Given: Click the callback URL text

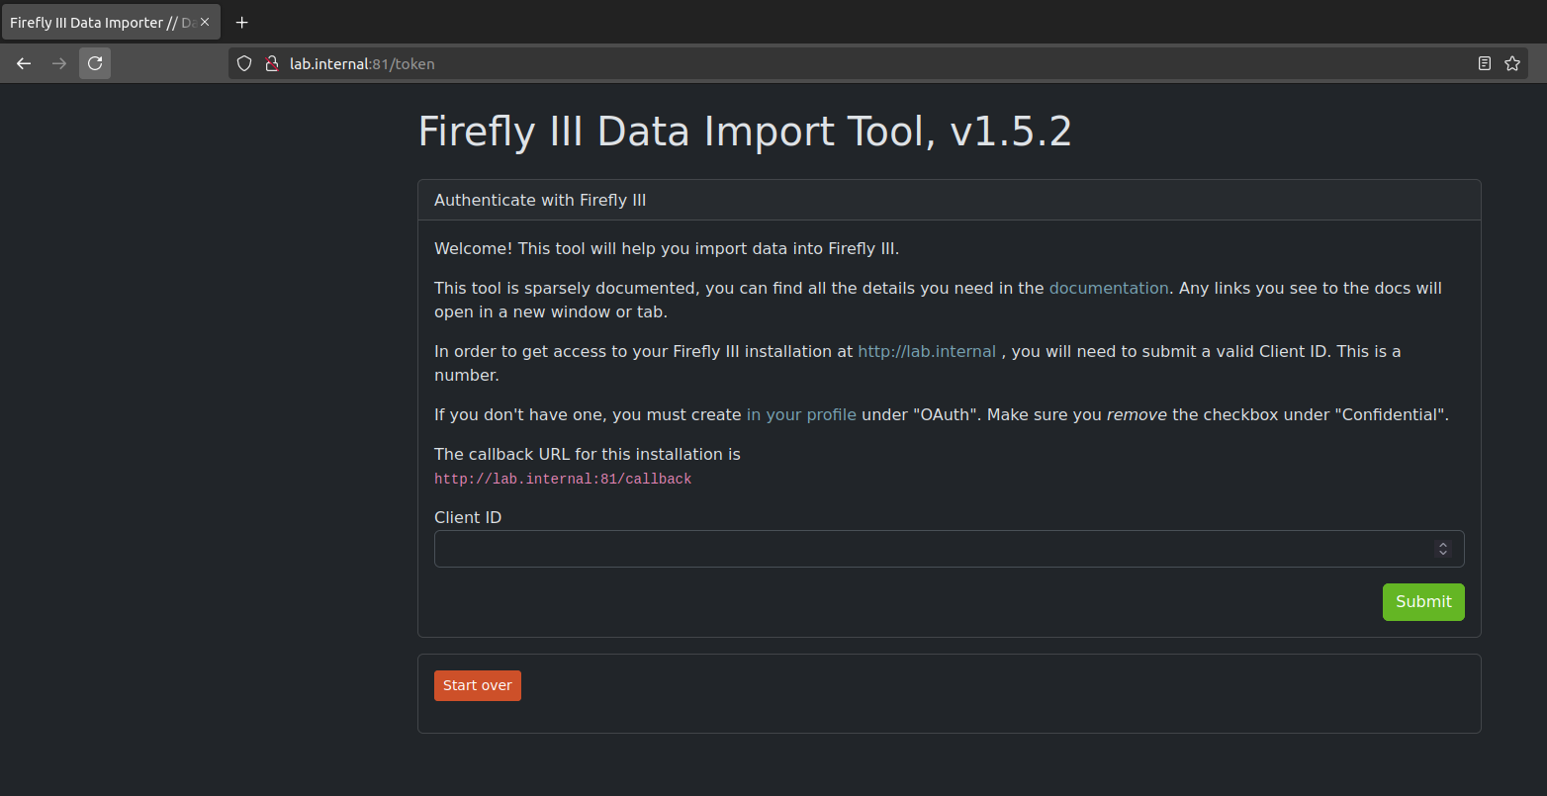Looking at the screenshot, I should coord(563,480).
